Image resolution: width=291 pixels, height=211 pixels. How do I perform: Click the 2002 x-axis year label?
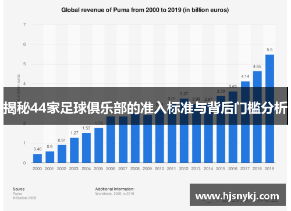62,168
